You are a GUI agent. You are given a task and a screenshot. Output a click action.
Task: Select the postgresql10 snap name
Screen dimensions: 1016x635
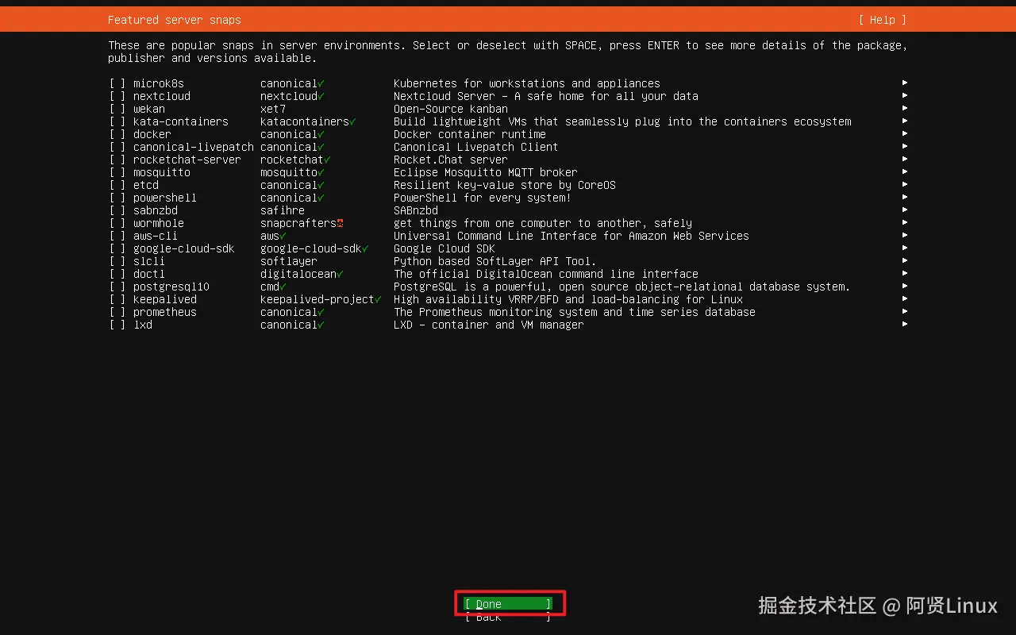[171, 287]
